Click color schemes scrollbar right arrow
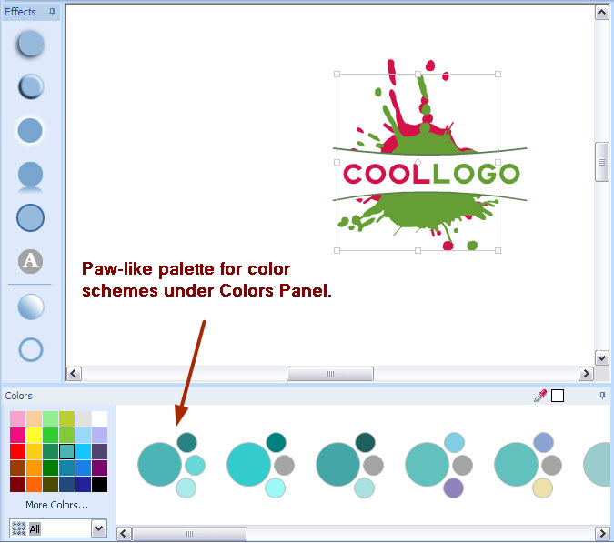Screen dimensions: 614x543 [x=602, y=534]
